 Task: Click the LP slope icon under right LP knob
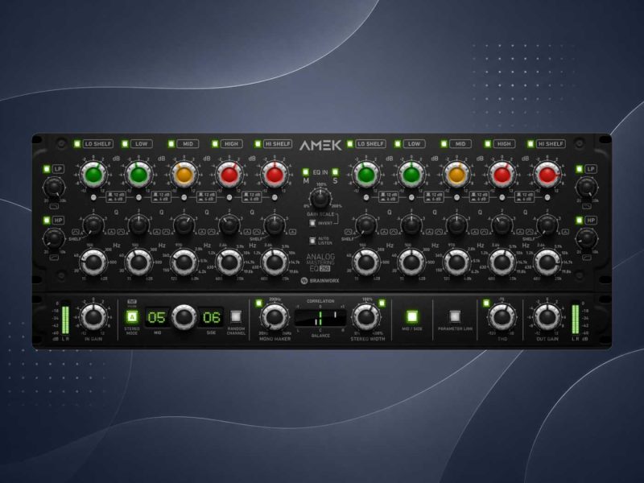pos(587,206)
